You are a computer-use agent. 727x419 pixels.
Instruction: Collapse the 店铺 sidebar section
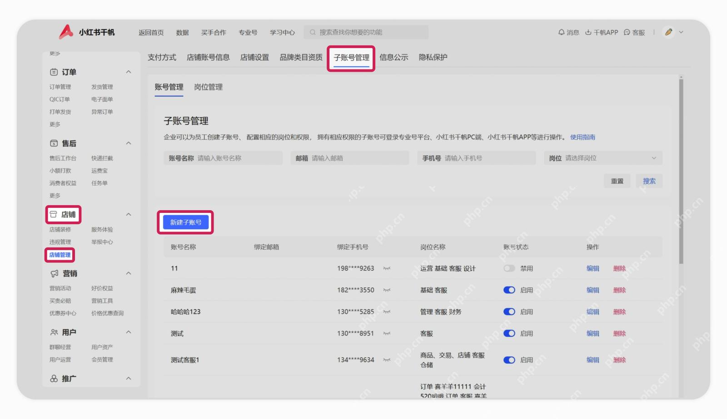(129, 214)
